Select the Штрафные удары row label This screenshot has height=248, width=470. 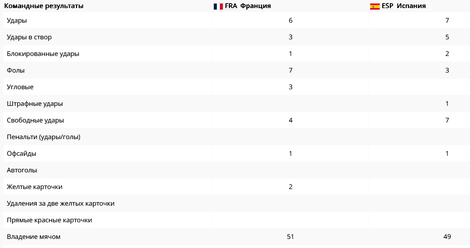[x=35, y=104]
